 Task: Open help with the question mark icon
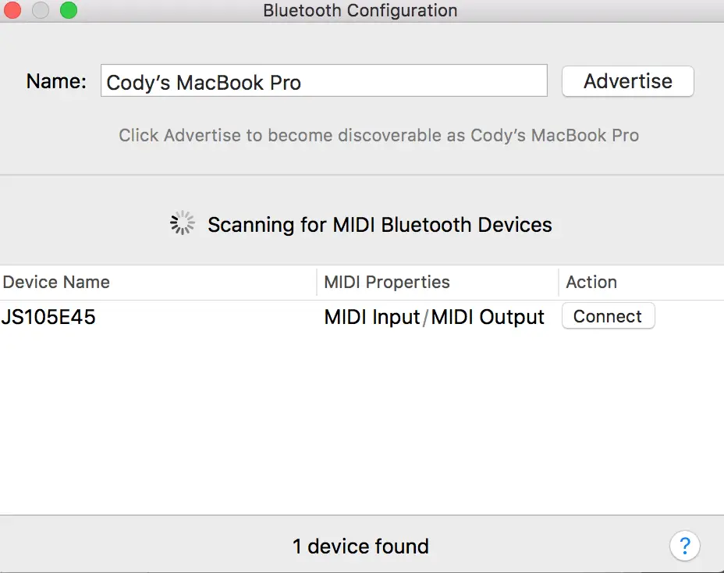[685, 546]
